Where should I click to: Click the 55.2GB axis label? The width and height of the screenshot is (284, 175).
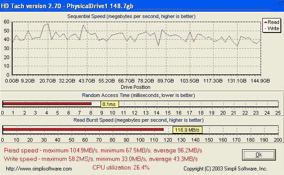106,81
